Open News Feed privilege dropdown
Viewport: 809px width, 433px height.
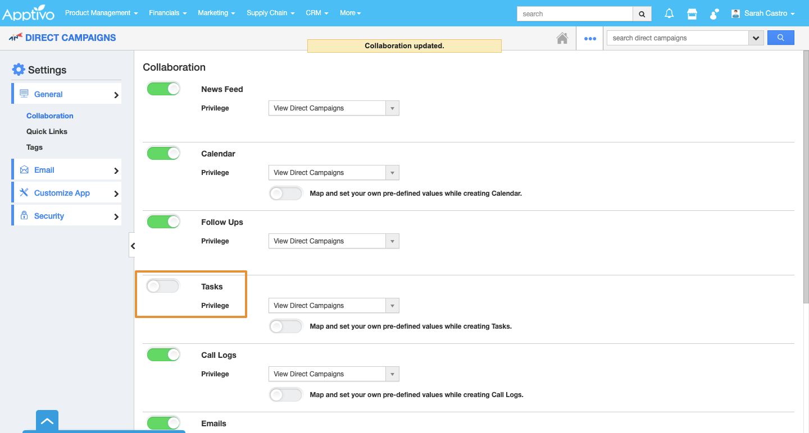[334, 108]
